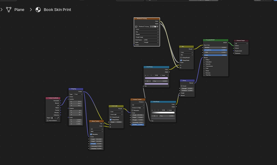The width and height of the screenshot is (277, 165).
Task: Click the Book Skin Print material icon
Action: tap(38, 9)
